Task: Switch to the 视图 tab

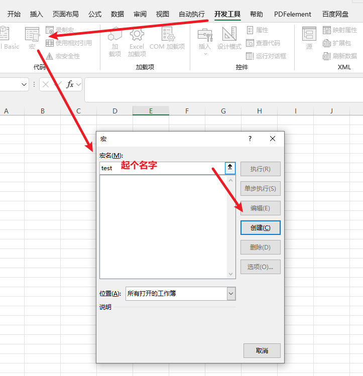Action: (163, 14)
